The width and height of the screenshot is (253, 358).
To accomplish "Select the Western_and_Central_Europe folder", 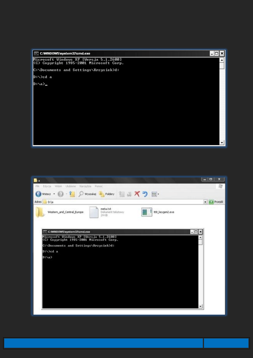I will [x=40, y=212].
